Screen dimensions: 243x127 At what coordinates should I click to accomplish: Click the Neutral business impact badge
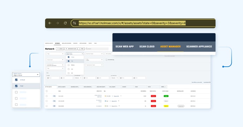166,101
